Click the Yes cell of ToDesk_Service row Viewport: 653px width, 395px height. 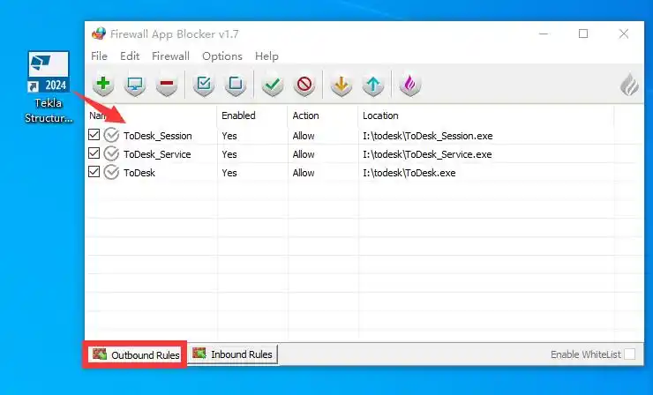click(x=229, y=154)
